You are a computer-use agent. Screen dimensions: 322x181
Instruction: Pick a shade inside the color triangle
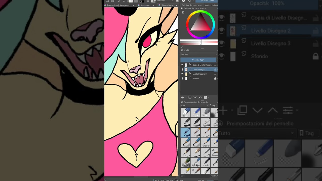(200, 23)
